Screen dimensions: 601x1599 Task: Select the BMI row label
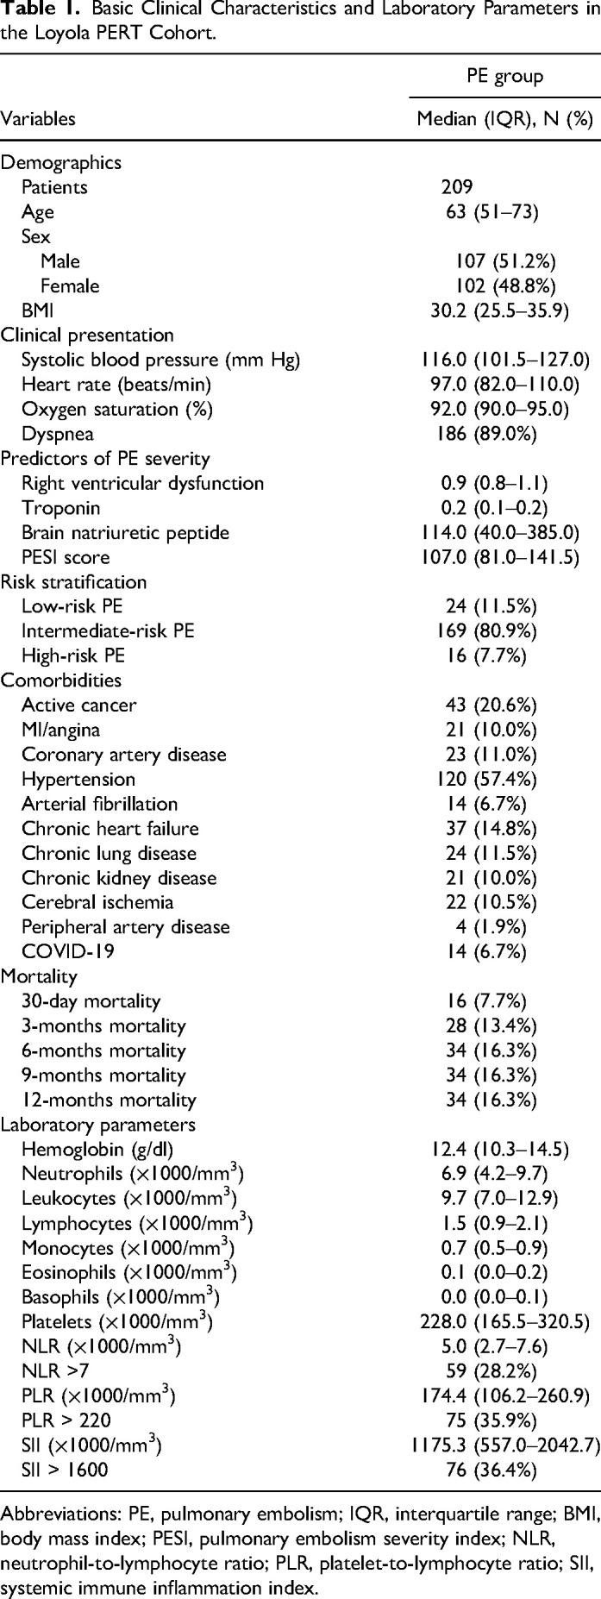(x=37, y=310)
